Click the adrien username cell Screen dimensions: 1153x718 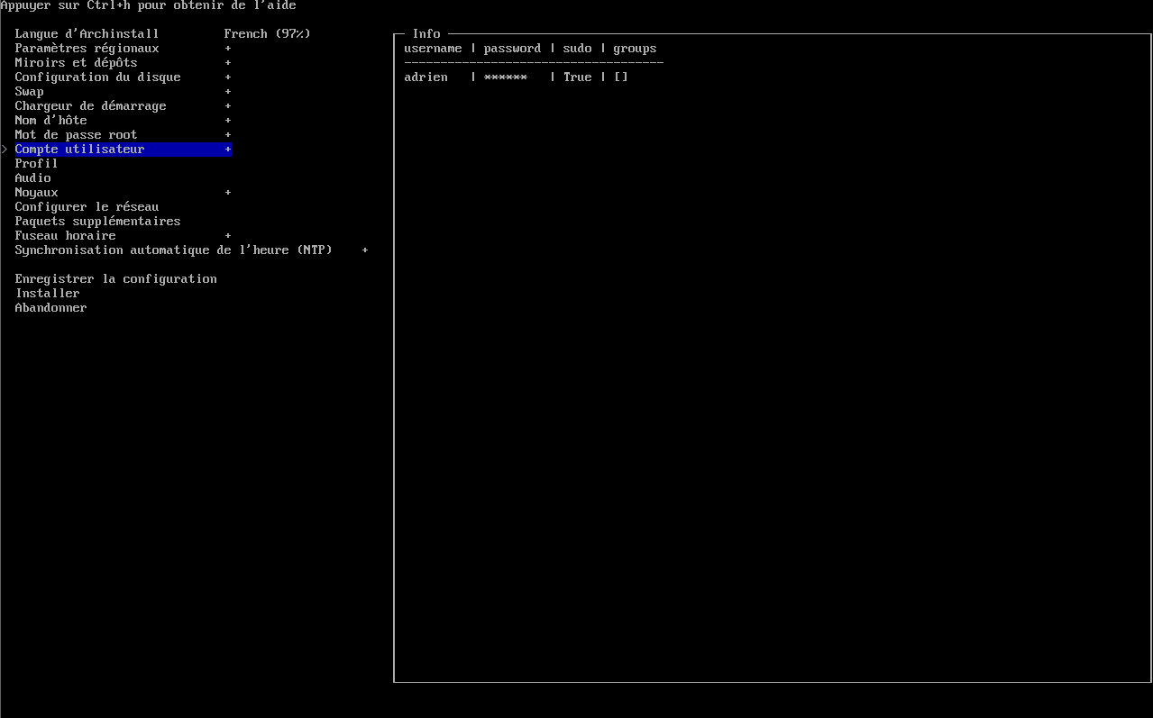point(426,77)
